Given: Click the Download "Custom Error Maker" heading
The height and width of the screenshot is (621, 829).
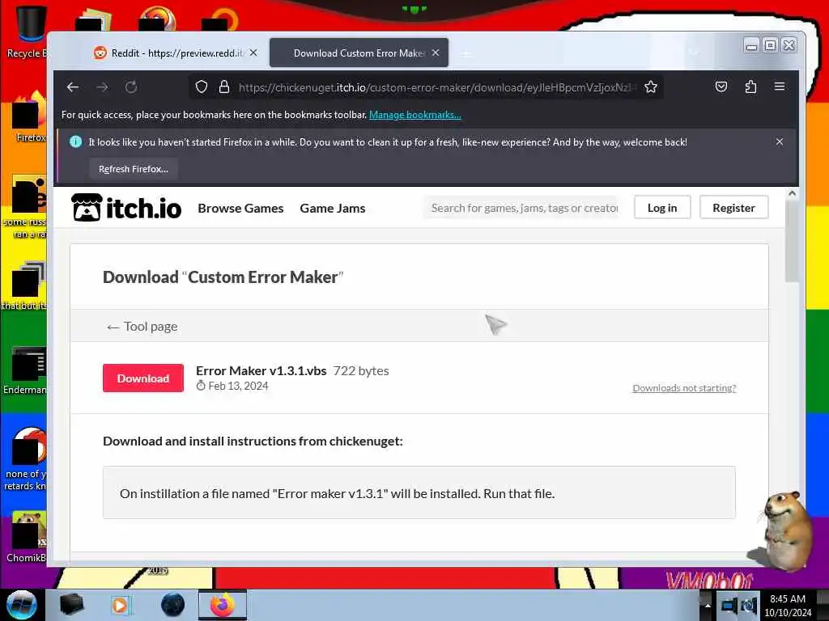Looking at the screenshot, I should click(223, 277).
